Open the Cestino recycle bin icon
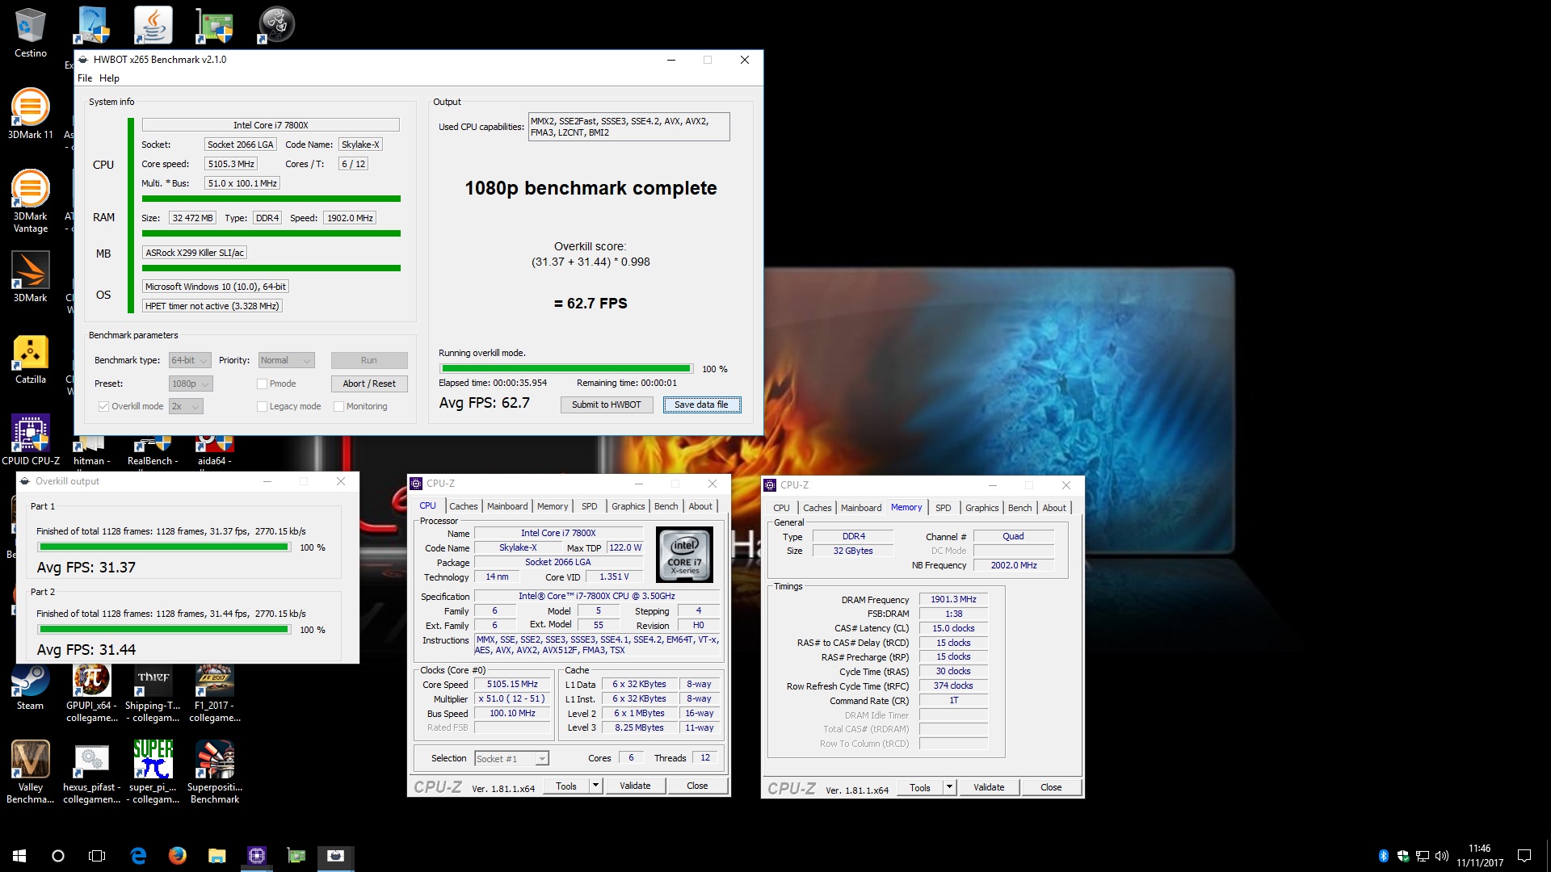 coord(30,32)
